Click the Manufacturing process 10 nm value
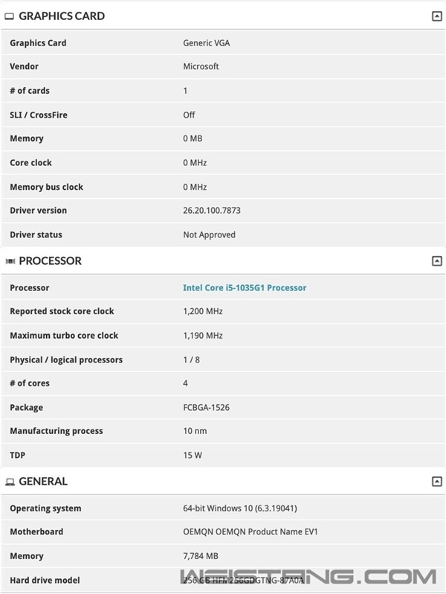 [x=195, y=432]
